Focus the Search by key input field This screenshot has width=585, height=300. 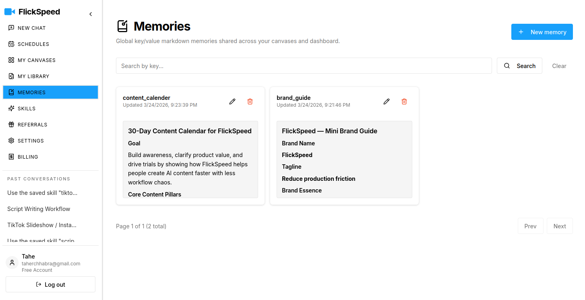click(x=304, y=66)
